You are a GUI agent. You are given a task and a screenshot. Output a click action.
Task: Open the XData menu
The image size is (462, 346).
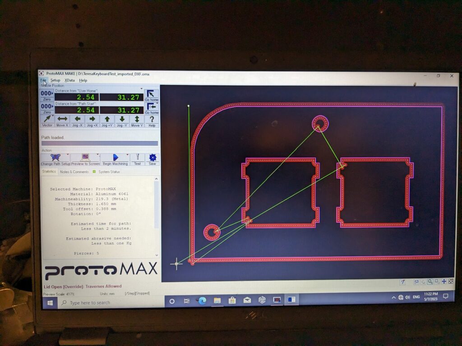[69, 80]
